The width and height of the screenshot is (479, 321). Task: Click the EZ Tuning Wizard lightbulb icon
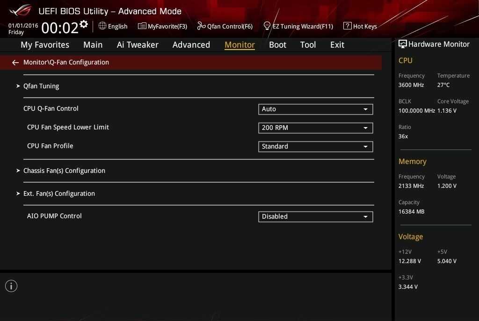click(267, 26)
